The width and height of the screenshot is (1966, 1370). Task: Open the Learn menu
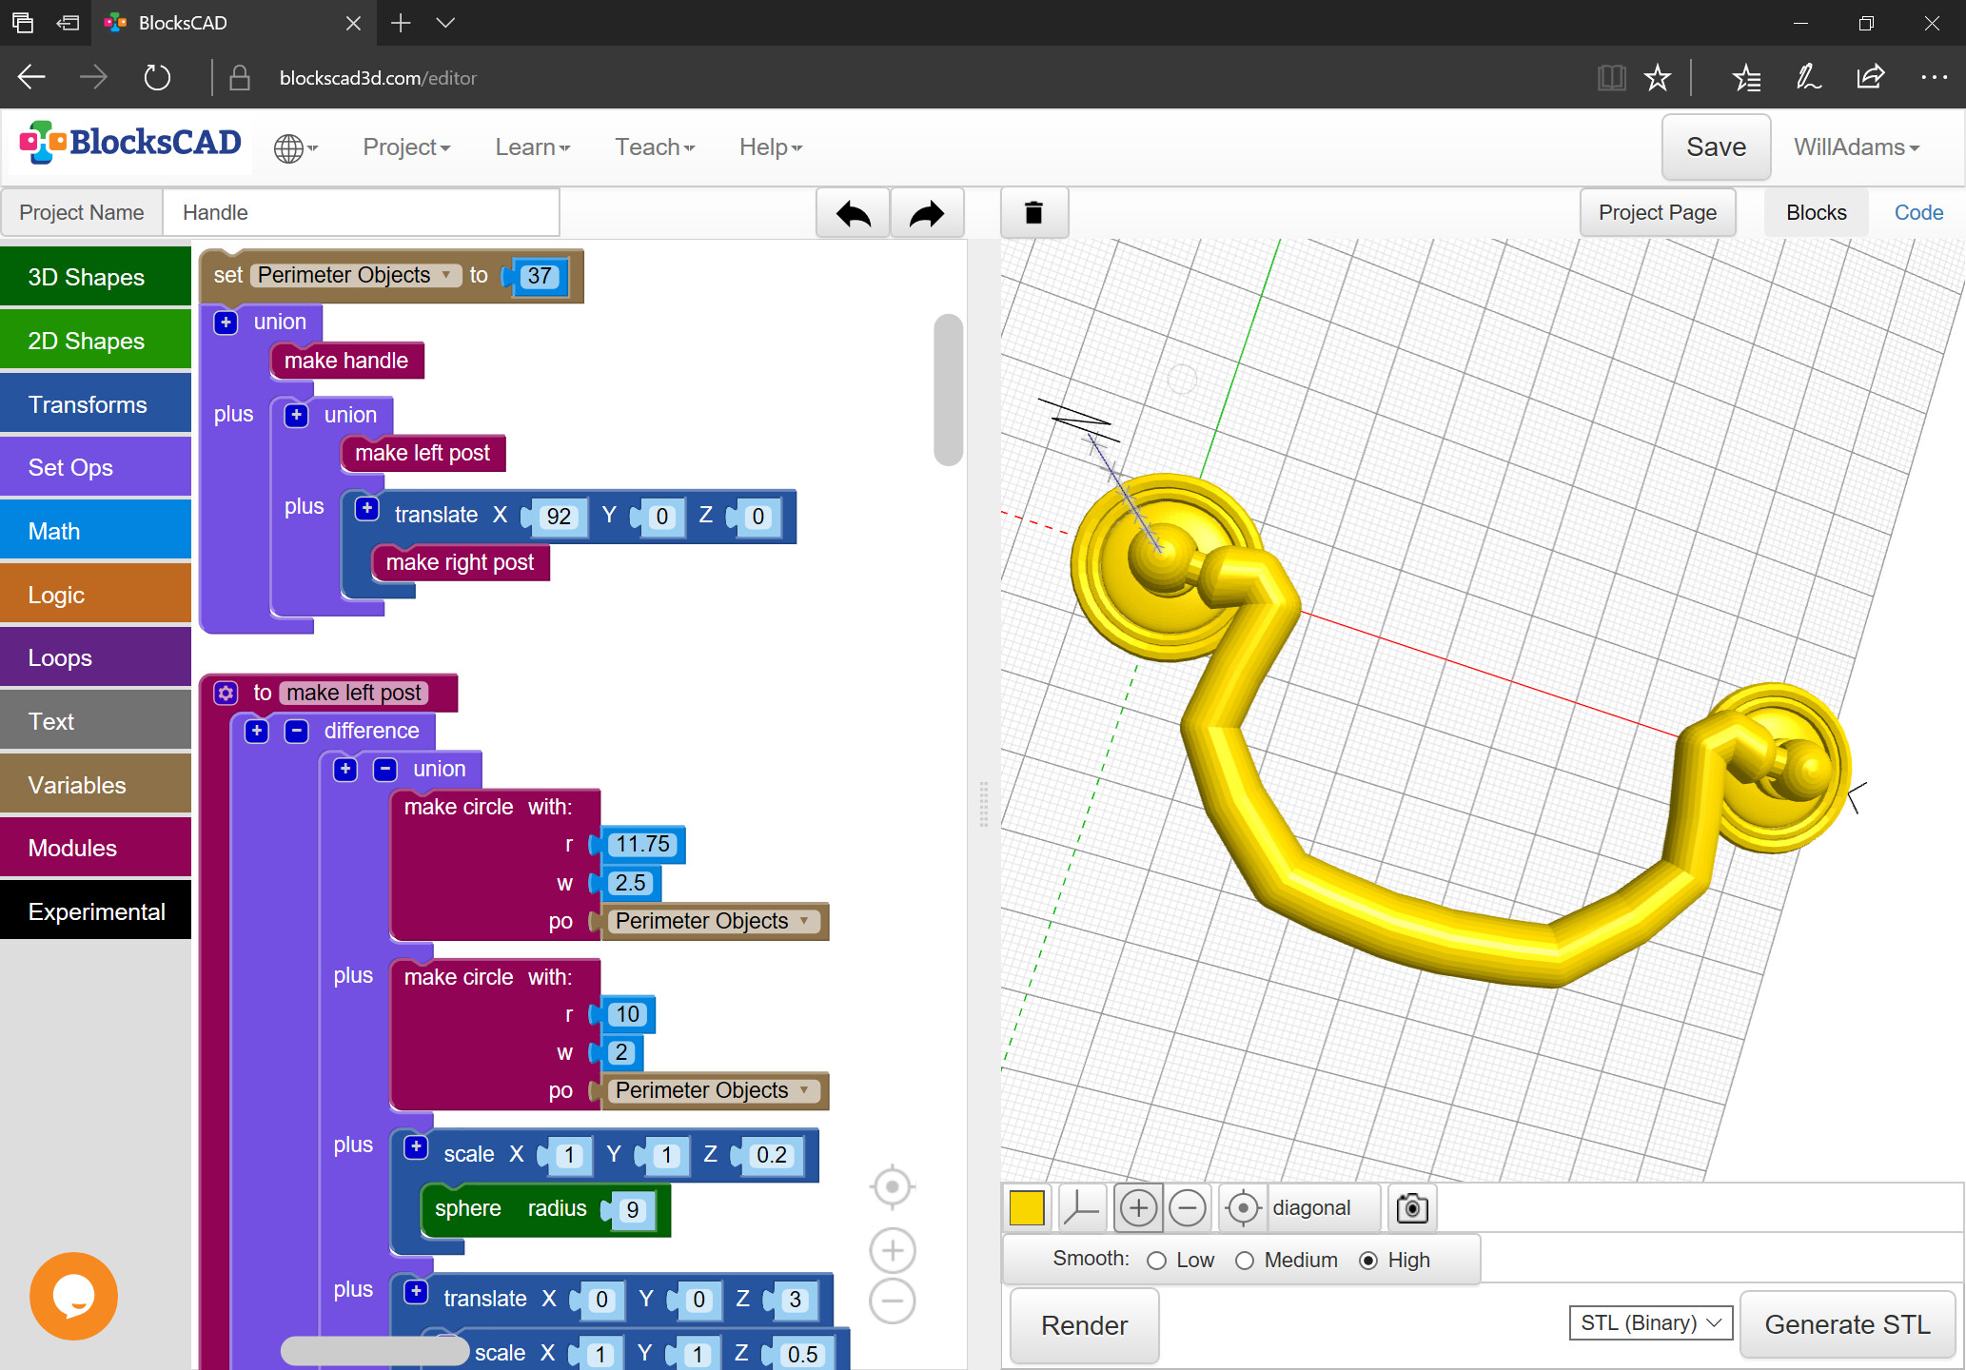[532, 147]
